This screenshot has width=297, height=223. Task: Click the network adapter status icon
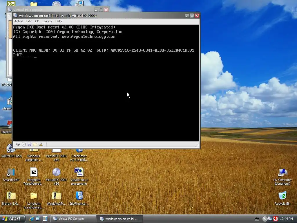41,145
